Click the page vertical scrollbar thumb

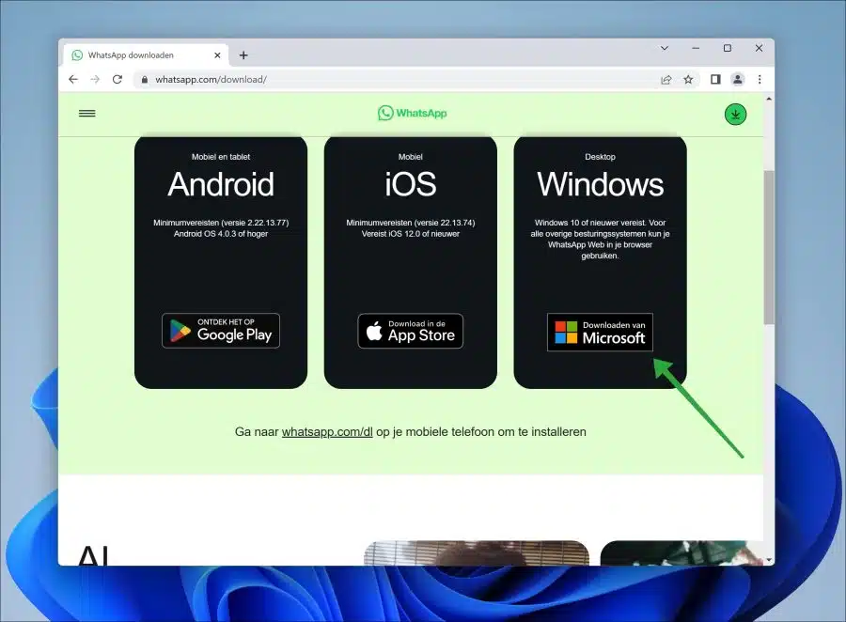[x=769, y=248]
